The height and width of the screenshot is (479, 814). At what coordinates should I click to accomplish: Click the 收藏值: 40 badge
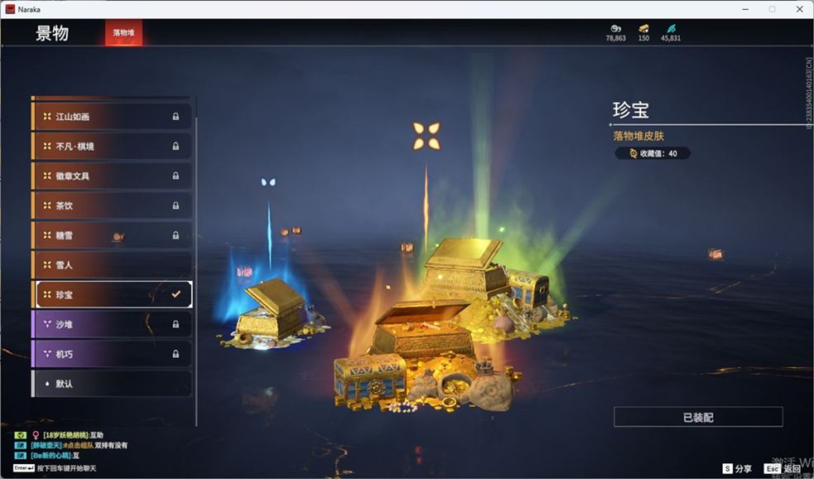pyautogui.click(x=653, y=153)
